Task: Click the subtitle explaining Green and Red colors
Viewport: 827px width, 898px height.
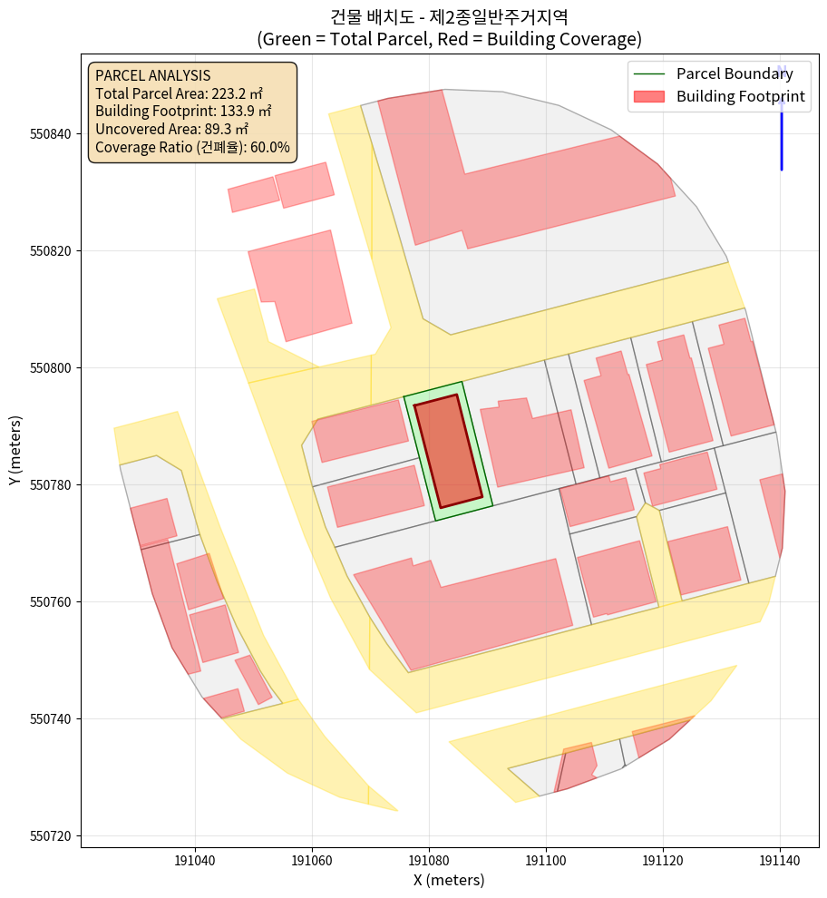Action: [450, 39]
